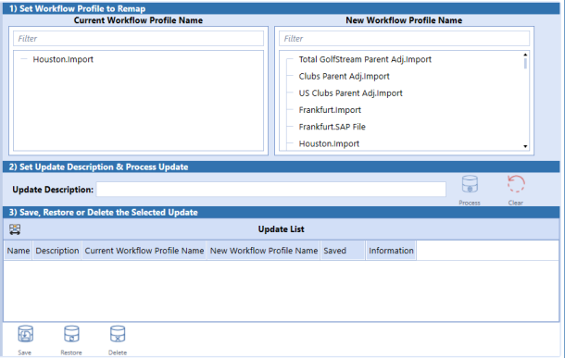
Task: Click the Current Workflow Profile filter box
Action: [138, 39]
